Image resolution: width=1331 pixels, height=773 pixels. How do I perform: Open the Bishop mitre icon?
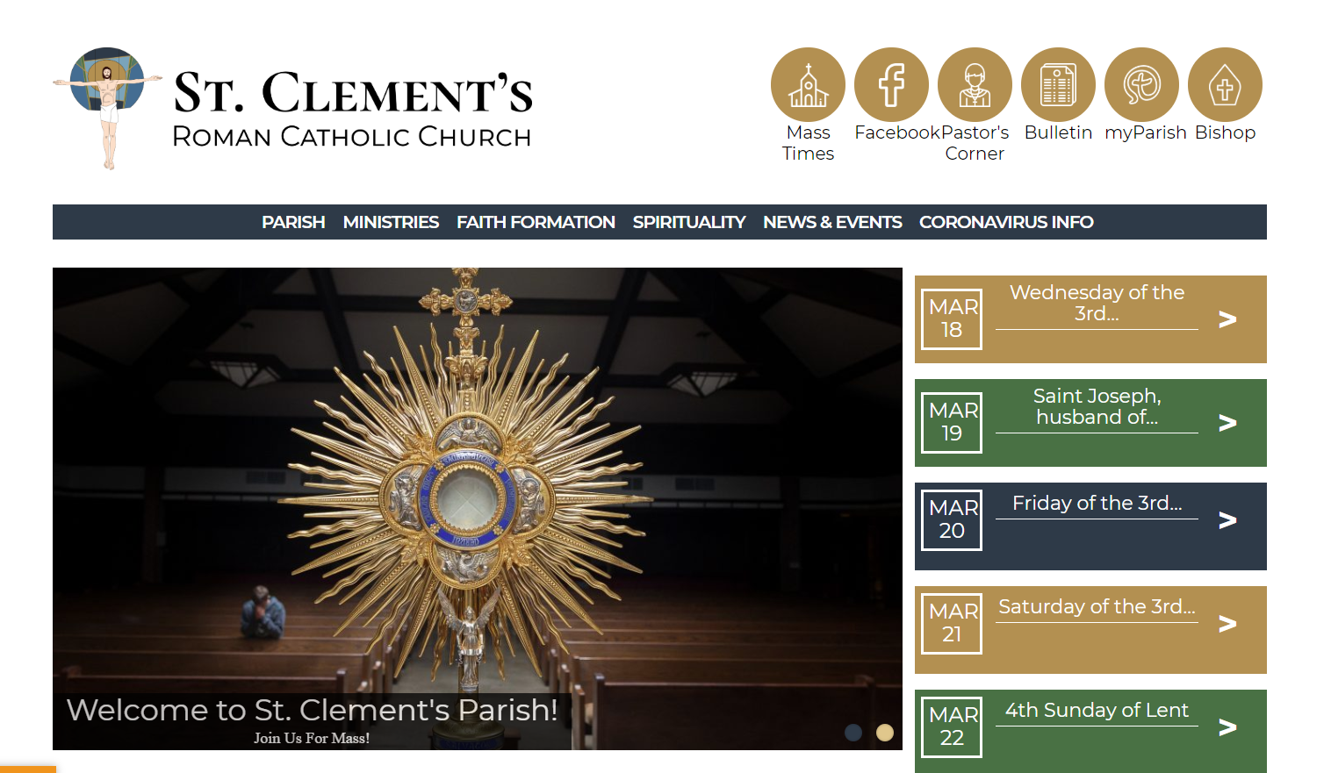1225,85
